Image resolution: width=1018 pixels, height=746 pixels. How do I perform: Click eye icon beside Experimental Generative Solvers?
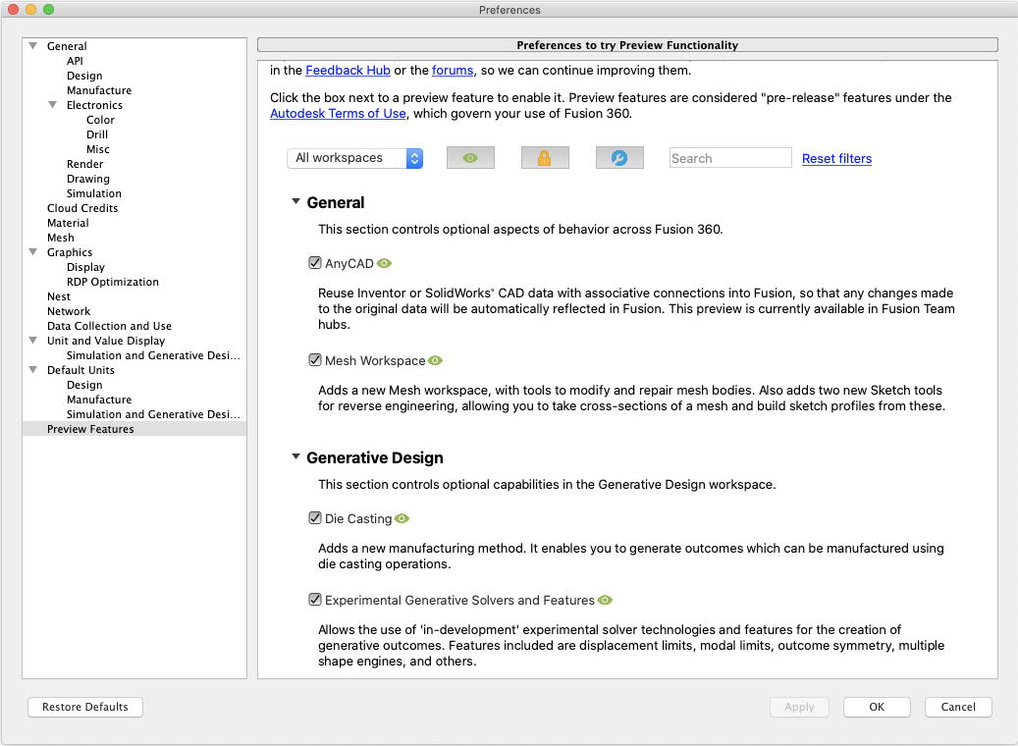click(605, 600)
